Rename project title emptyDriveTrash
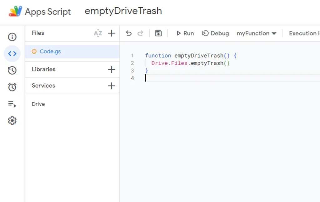This screenshot has height=202, width=320. pyautogui.click(x=123, y=11)
